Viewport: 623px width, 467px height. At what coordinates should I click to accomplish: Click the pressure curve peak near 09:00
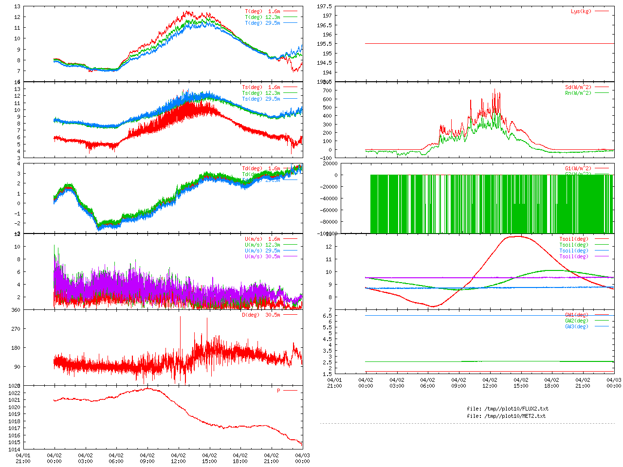pyautogui.click(x=147, y=388)
